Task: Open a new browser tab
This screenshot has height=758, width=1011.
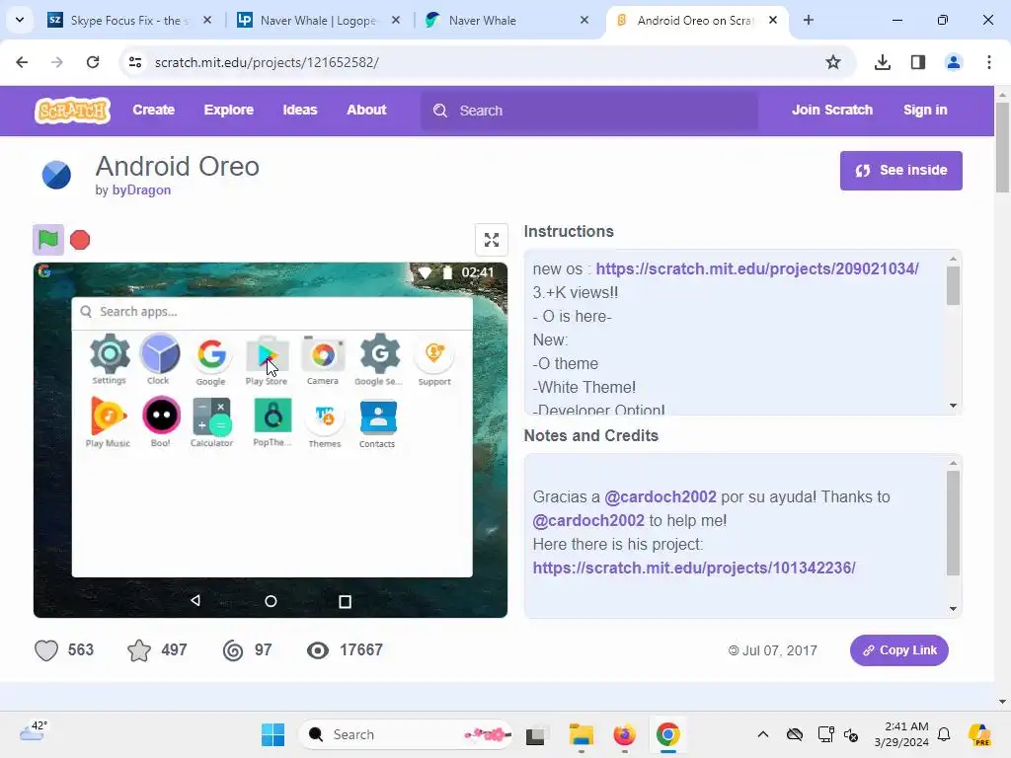Action: (x=809, y=21)
